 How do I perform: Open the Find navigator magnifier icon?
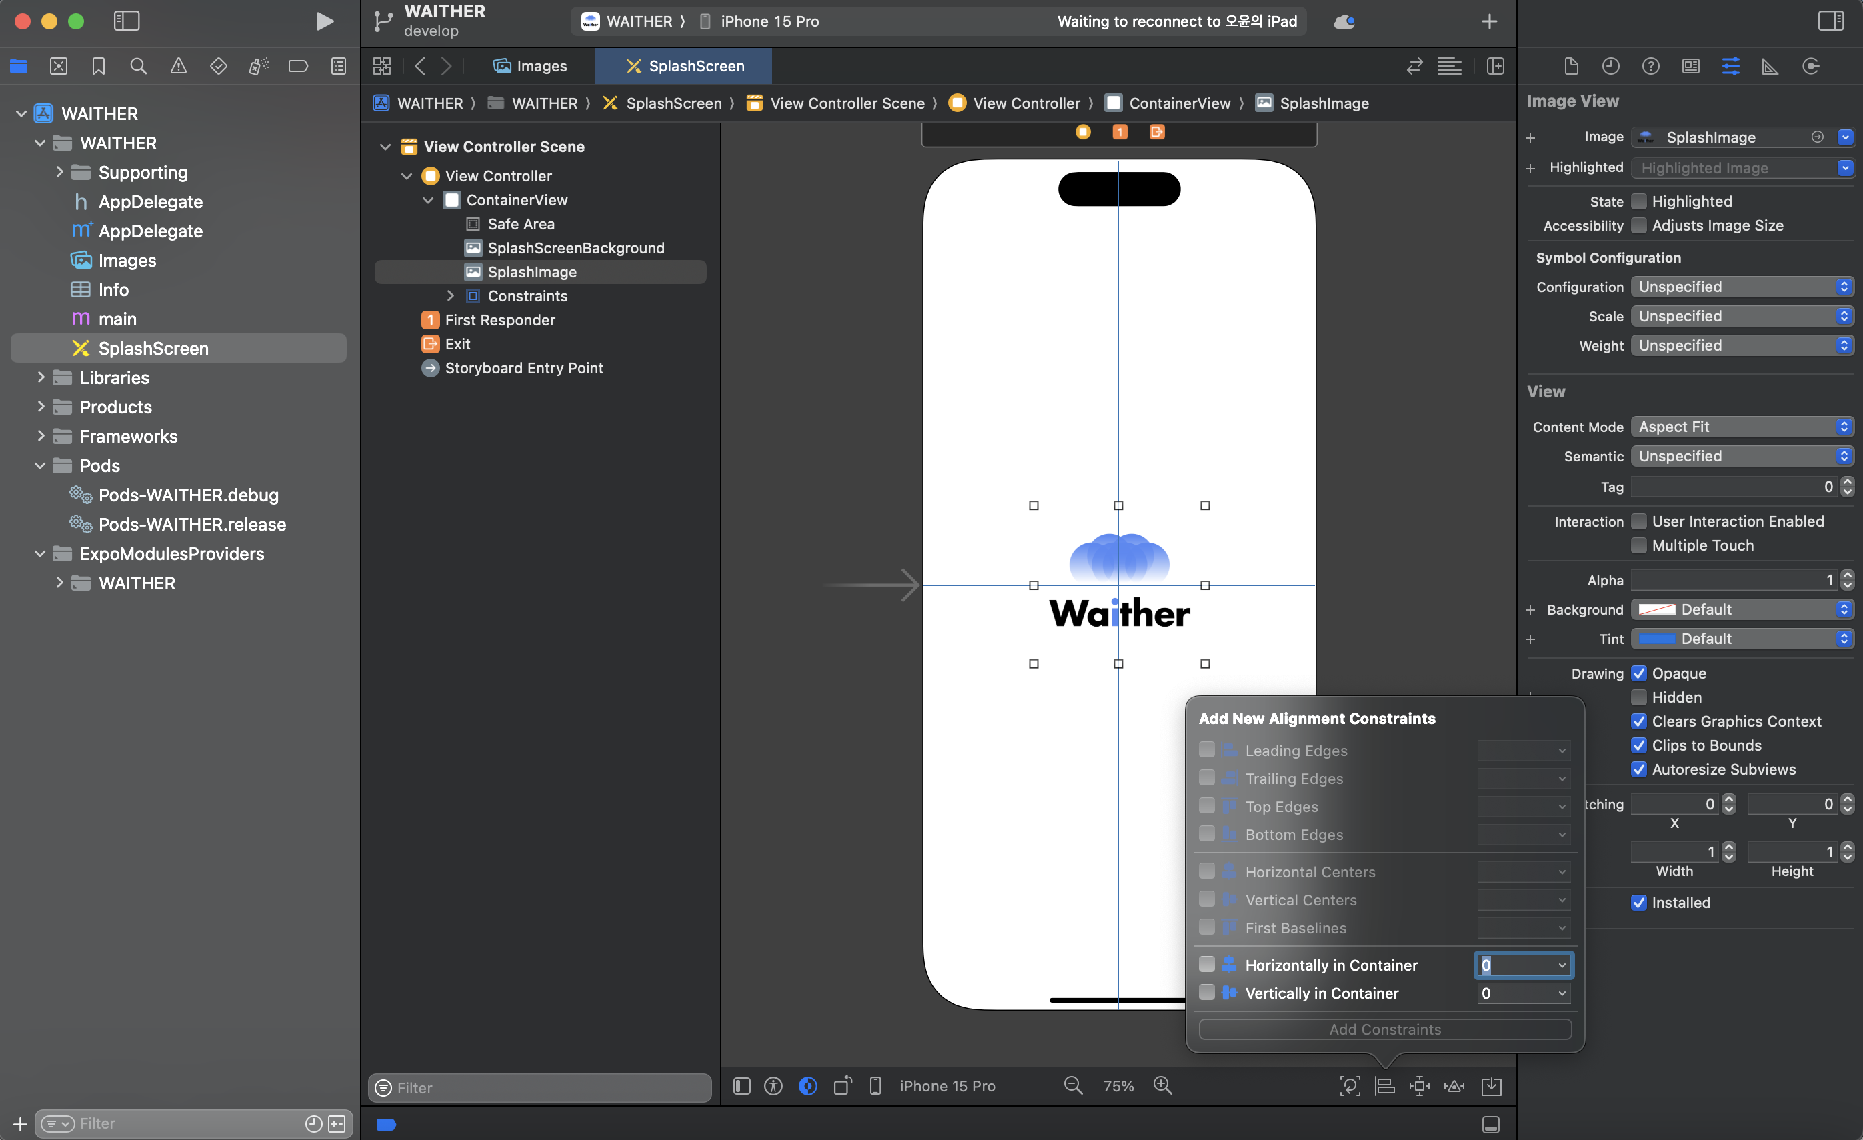tap(139, 67)
